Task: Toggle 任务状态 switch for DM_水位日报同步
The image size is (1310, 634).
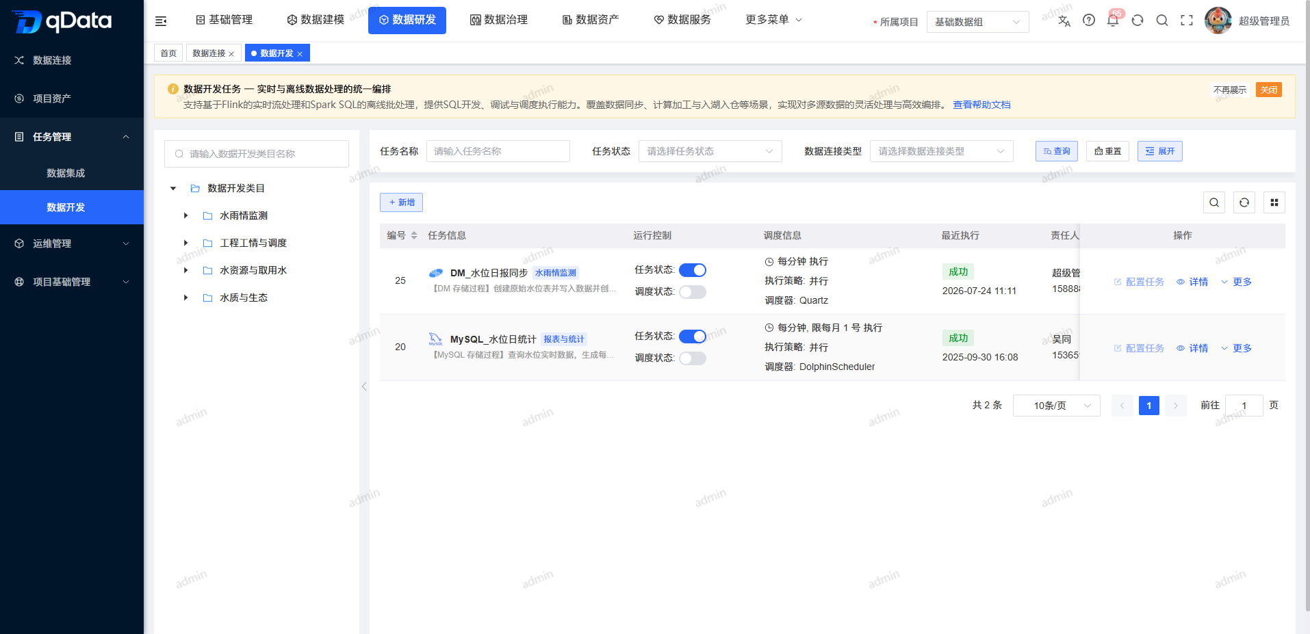Action: coord(693,270)
